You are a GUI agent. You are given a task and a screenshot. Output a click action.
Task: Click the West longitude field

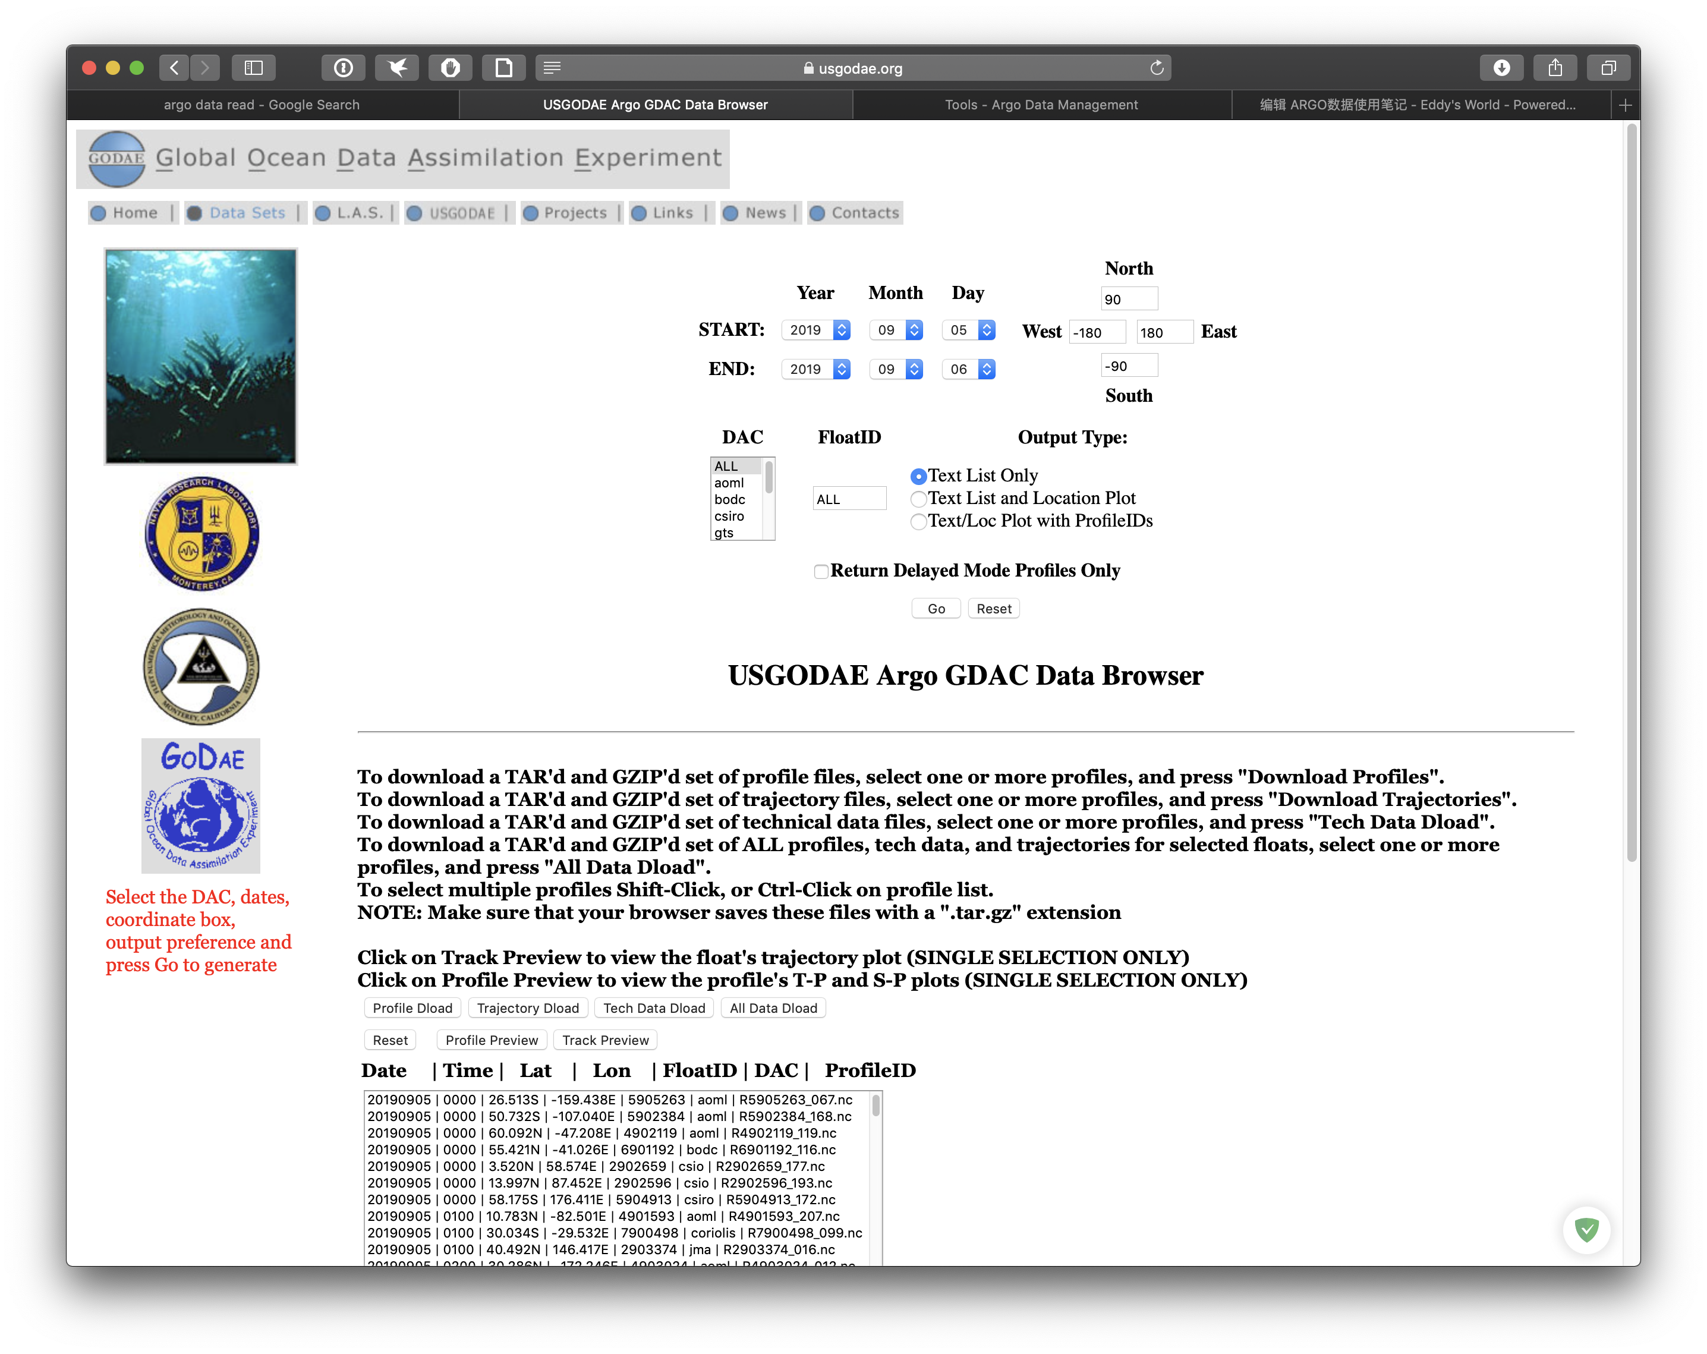(1097, 333)
